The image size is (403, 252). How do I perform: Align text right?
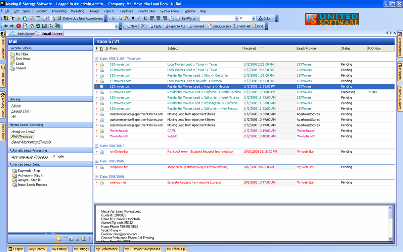tap(165, 18)
